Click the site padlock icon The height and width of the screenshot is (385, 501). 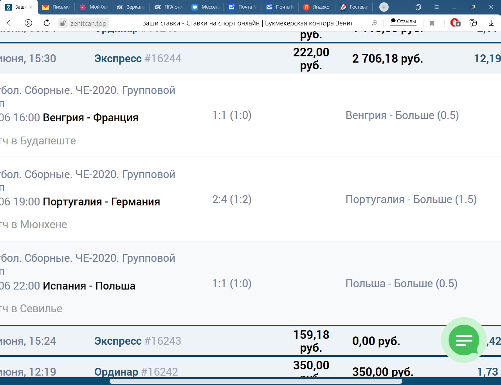63,23
